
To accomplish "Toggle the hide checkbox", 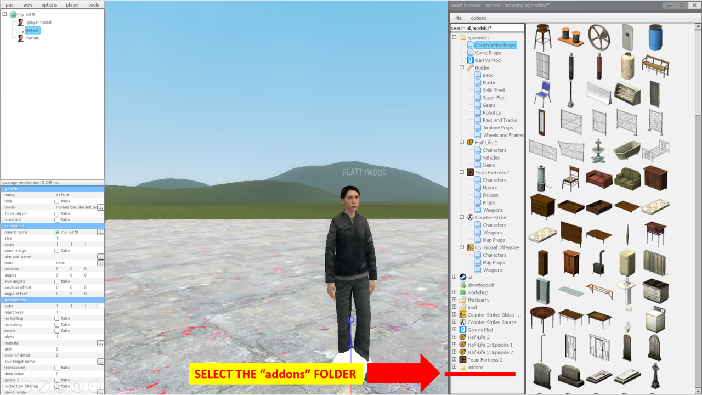I will point(57,201).
